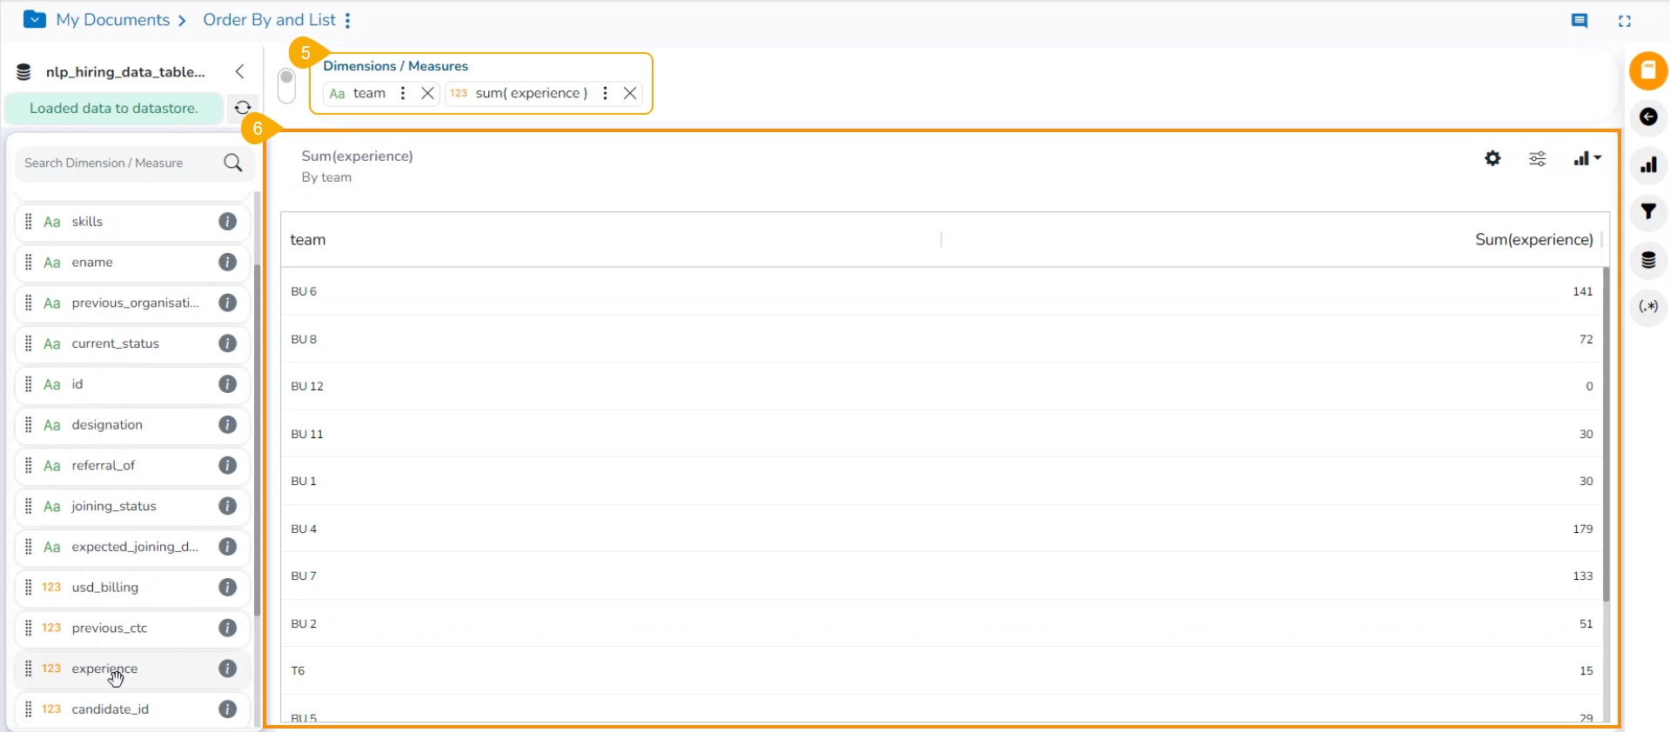Image resolution: width=1670 pixels, height=732 pixels.
Task: Open chart properties sliders icon
Action: (1538, 158)
